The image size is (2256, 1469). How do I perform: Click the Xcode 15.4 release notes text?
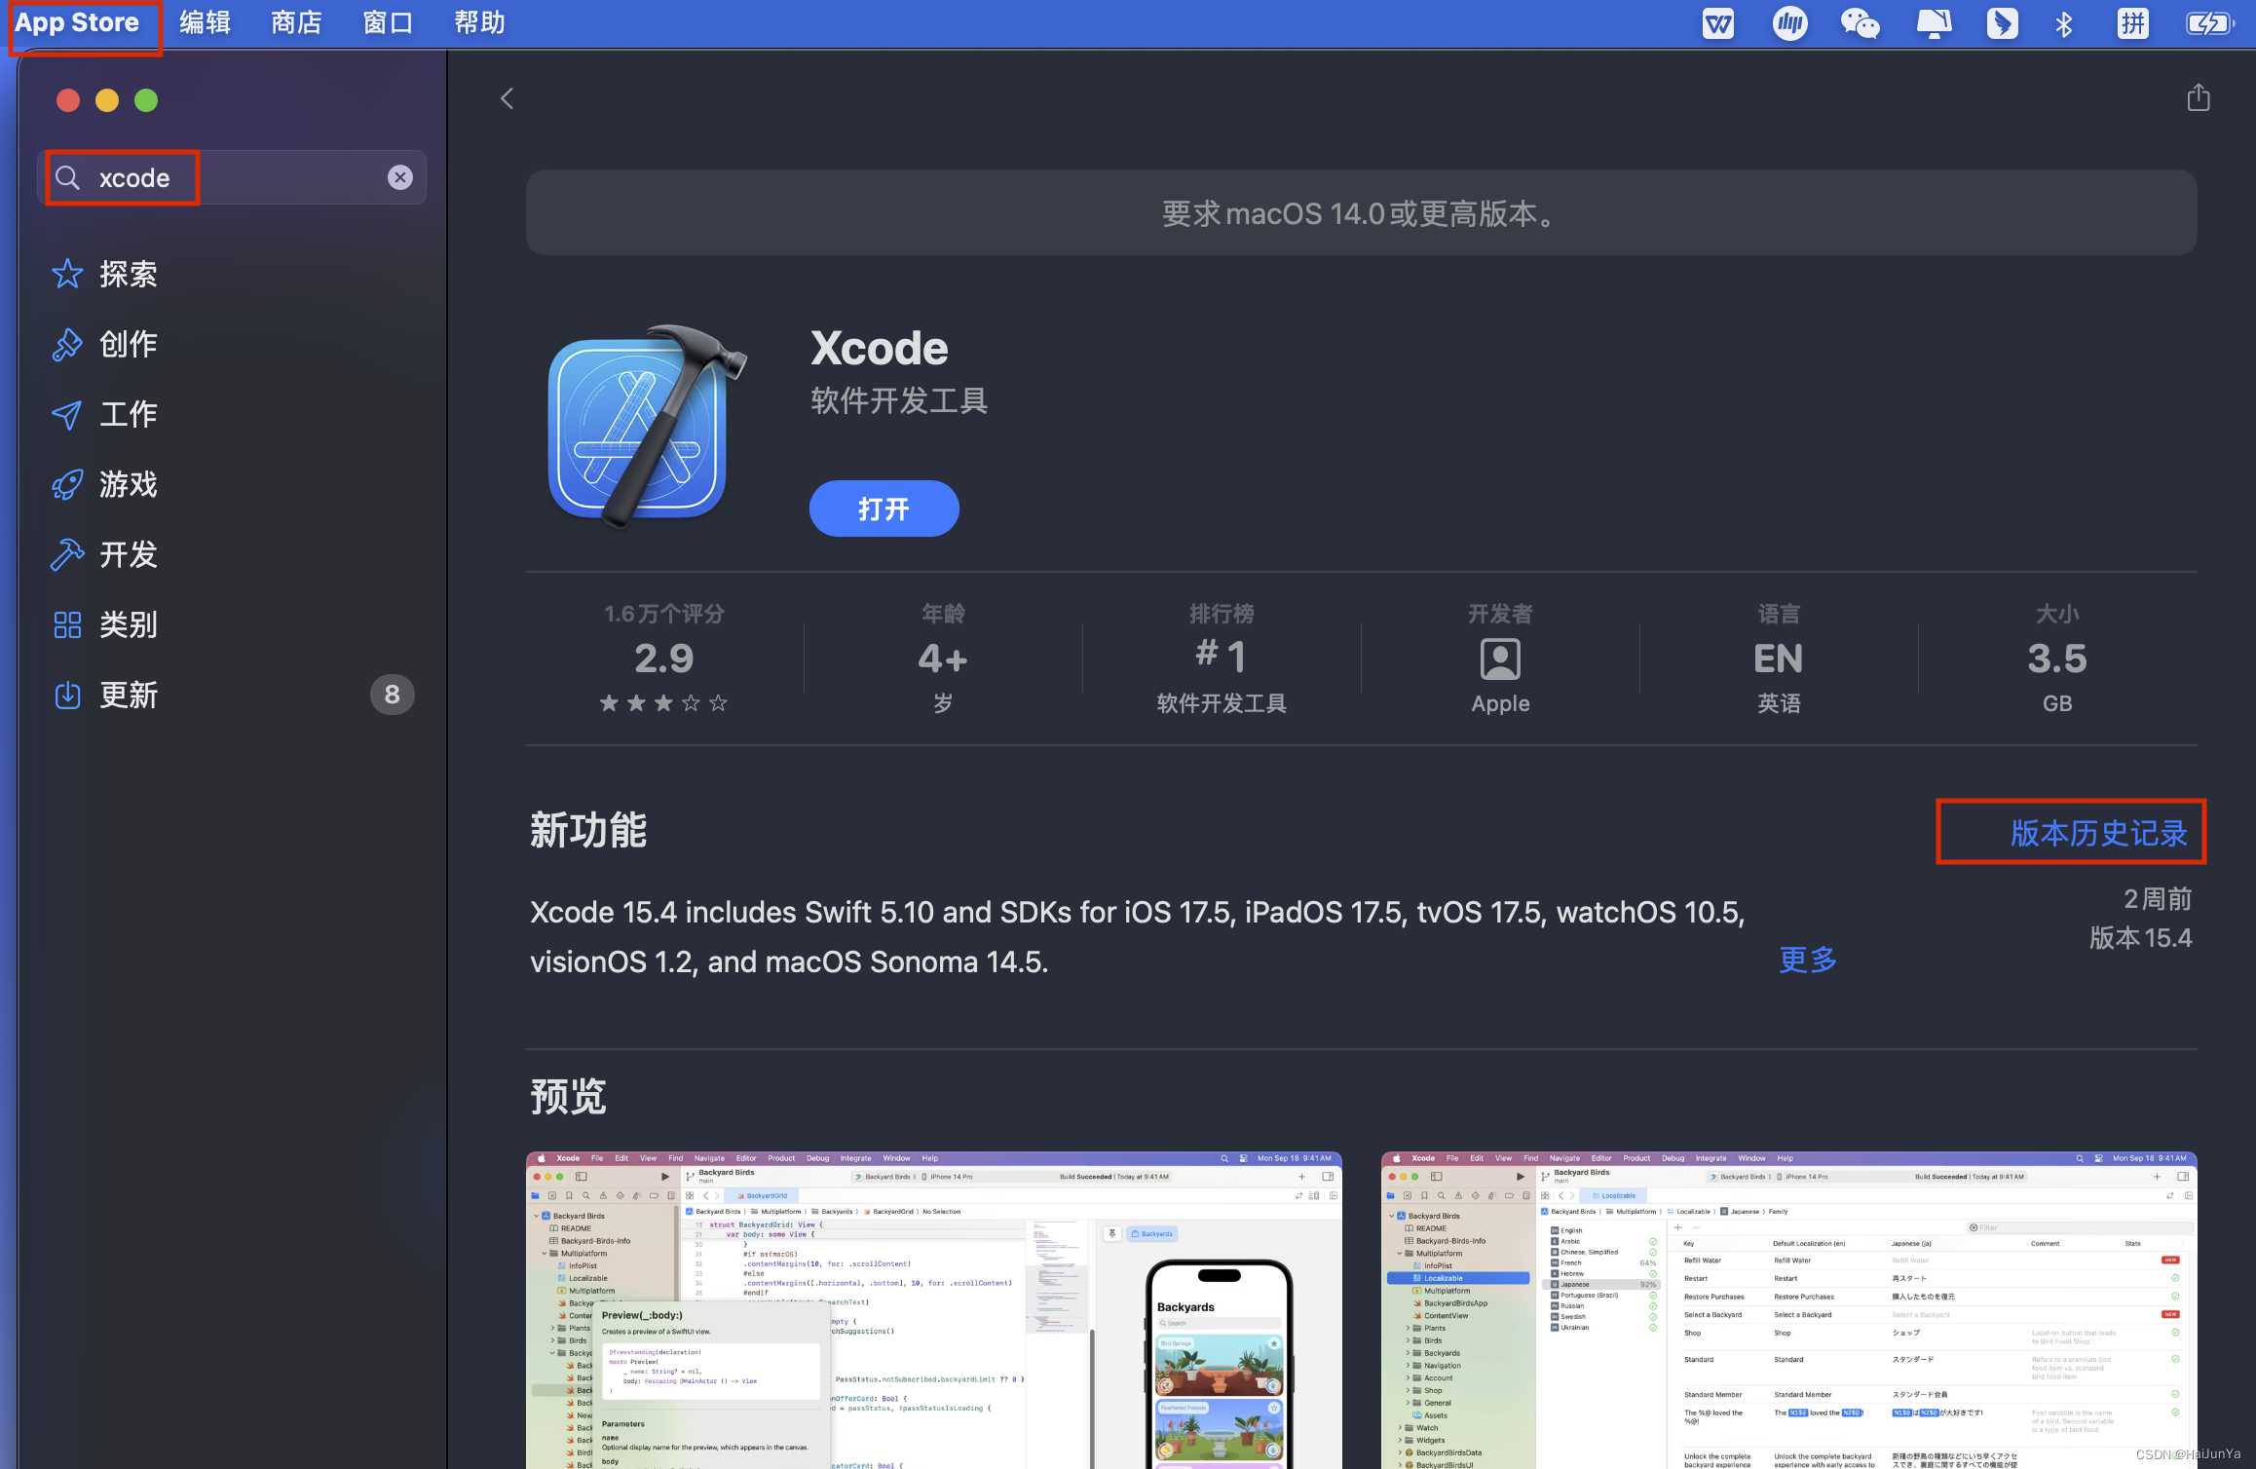coord(1138,937)
